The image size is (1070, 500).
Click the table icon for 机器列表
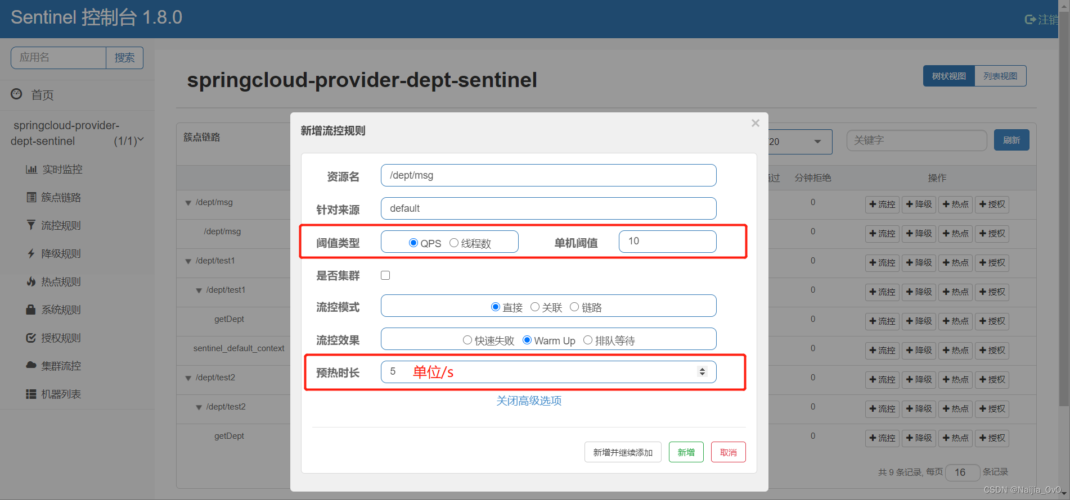(32, 394)
